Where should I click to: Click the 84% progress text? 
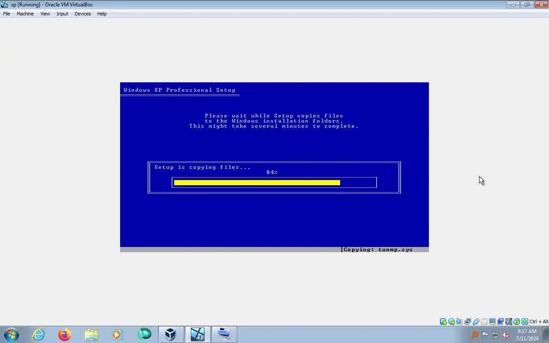tap(272, 172)
